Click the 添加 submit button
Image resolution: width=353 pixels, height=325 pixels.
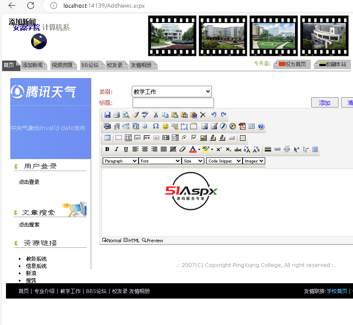click(x=324, y=103)
